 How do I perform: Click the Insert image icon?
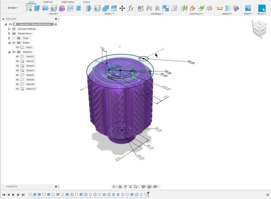pyautogui.click(x=248, y=8)
